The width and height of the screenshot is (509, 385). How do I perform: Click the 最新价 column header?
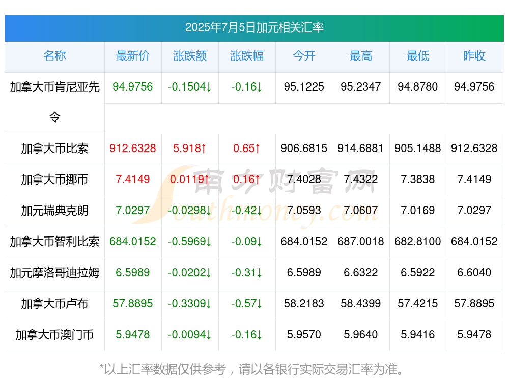pos(133,56)
